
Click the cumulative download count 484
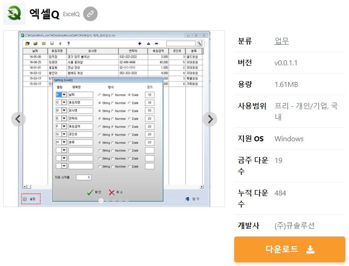[280, 193]
